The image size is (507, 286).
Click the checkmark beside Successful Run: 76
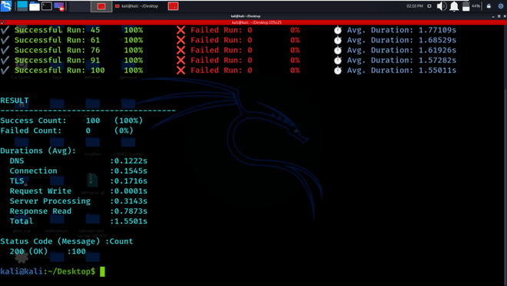[x=5, y=50]
